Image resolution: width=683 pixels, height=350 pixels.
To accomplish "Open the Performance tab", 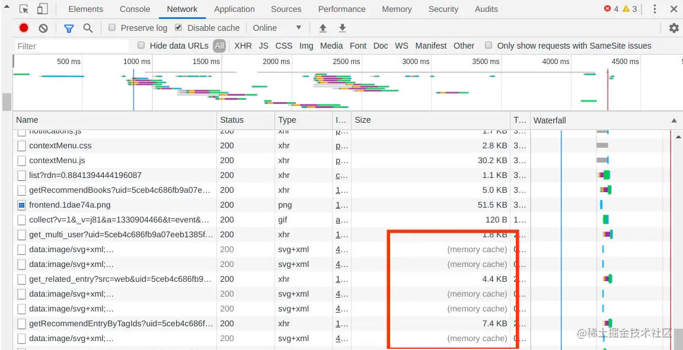I will [x=342, y=9].
